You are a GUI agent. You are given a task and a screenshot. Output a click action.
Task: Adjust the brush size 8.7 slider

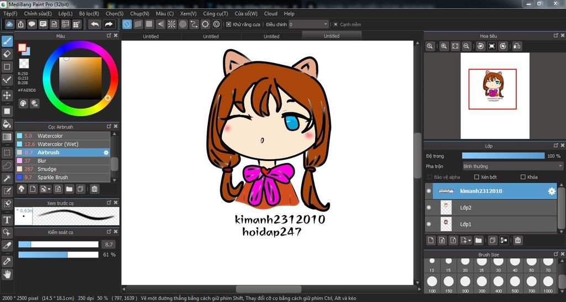58,244
